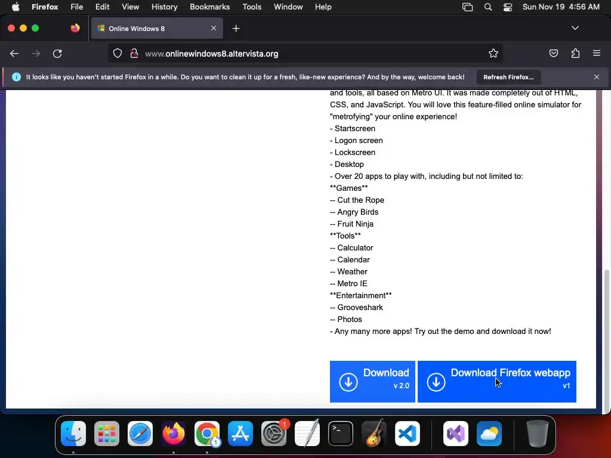611x458 pixels.
Task: Open Terminal from the Dock
Action: point(341,433)
